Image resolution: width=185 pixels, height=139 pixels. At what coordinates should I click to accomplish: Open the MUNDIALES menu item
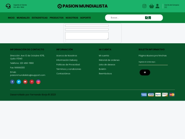[23, 18]
